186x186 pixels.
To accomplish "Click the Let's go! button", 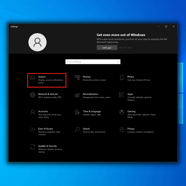I will 107,48.
